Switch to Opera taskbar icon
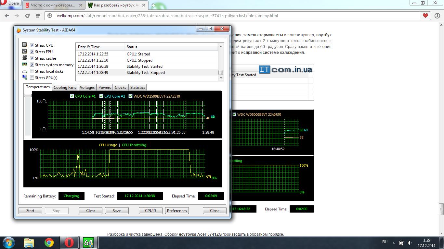Image resolution: width=444 pixels, height=249 pixels. click(x=69, y=243)
